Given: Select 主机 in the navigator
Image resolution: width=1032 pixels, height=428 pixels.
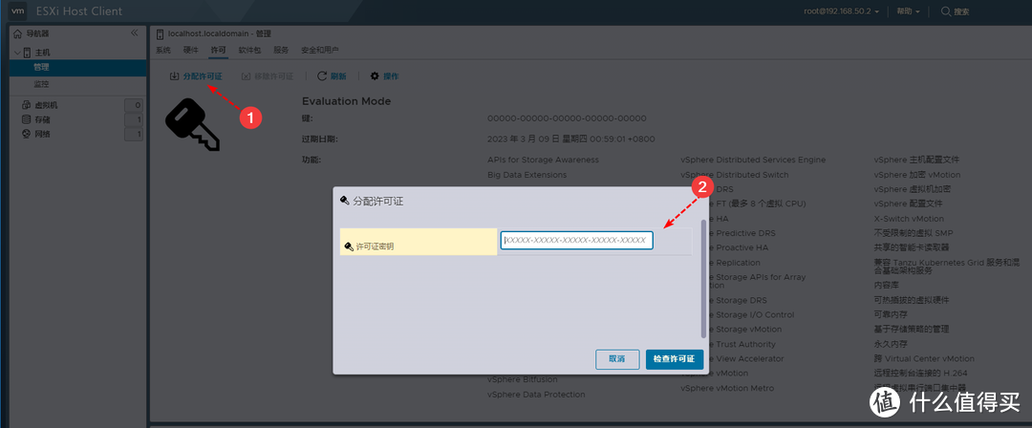Looking at the screenshot, I should coord(41,52).
